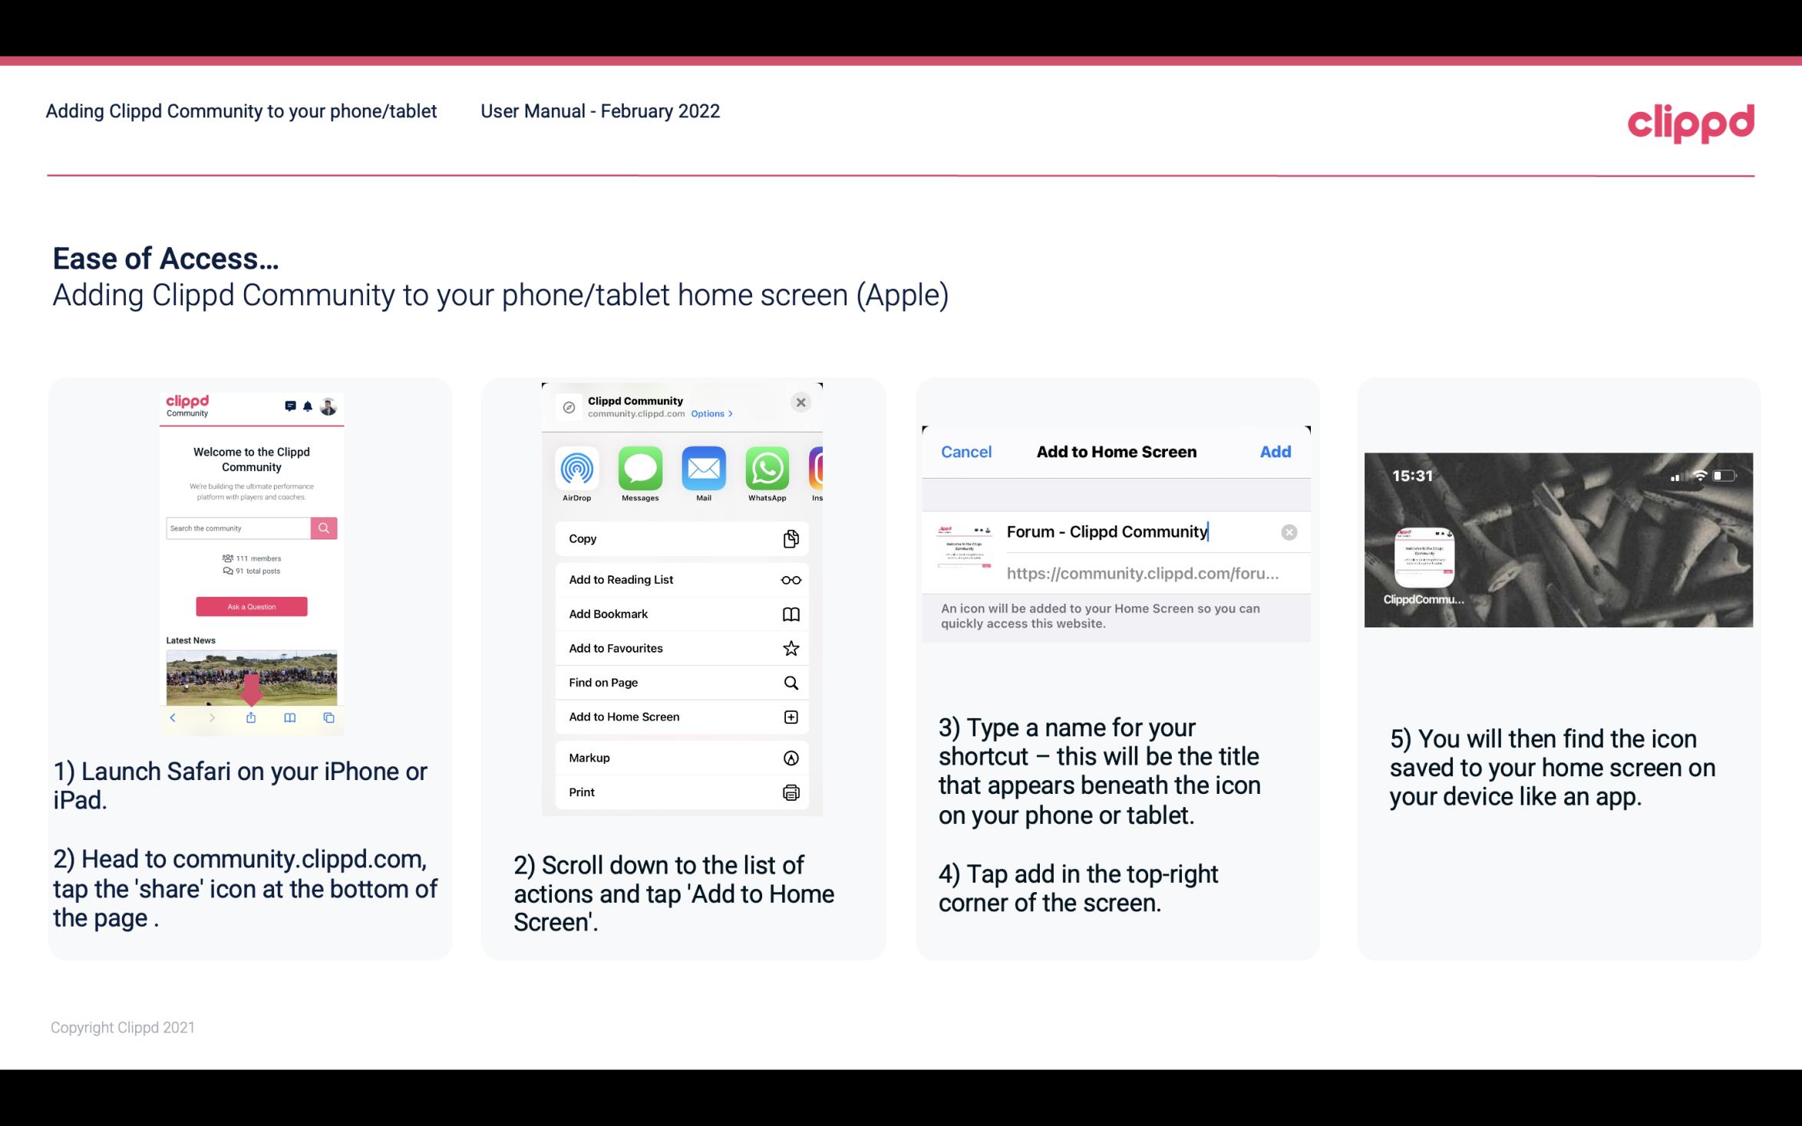Click the Cancel button on home screen dialog
1802x1126 pixels.
(966, 450)
